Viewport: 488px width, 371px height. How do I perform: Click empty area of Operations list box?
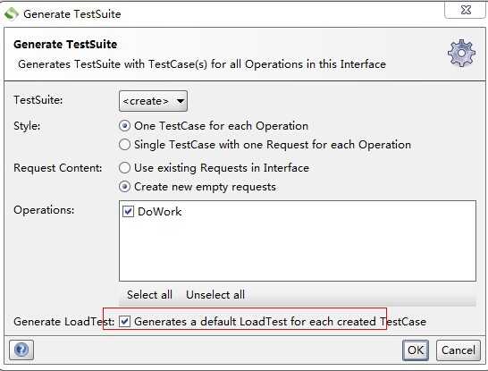[298, 249]
